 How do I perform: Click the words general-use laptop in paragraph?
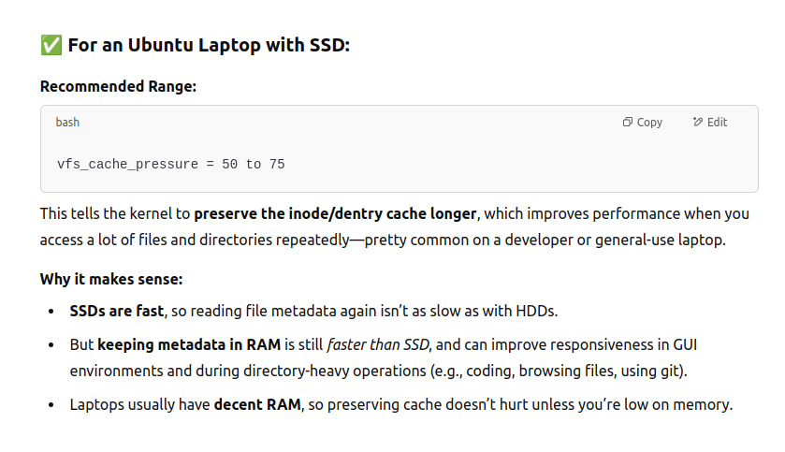tap(660, 240)
